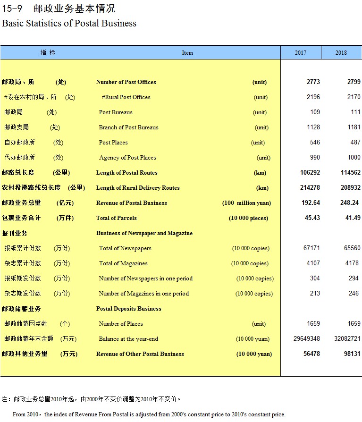Select the 2017 value 2773
The width and height of the screenshot is (362, 422).
313,82
